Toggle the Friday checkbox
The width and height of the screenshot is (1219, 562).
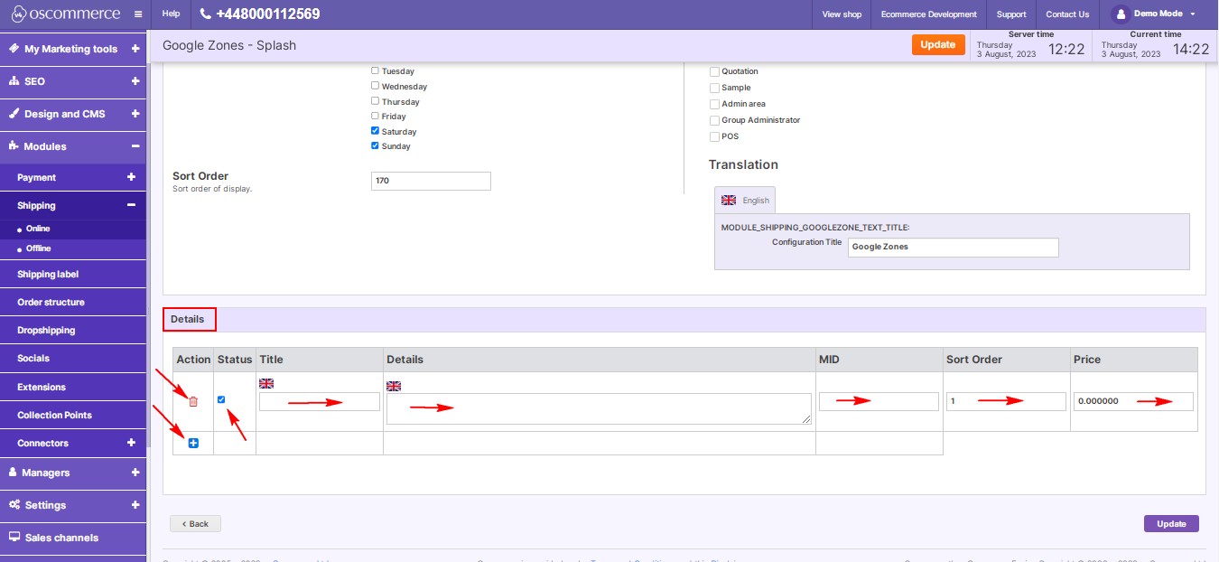coord(376,116)
